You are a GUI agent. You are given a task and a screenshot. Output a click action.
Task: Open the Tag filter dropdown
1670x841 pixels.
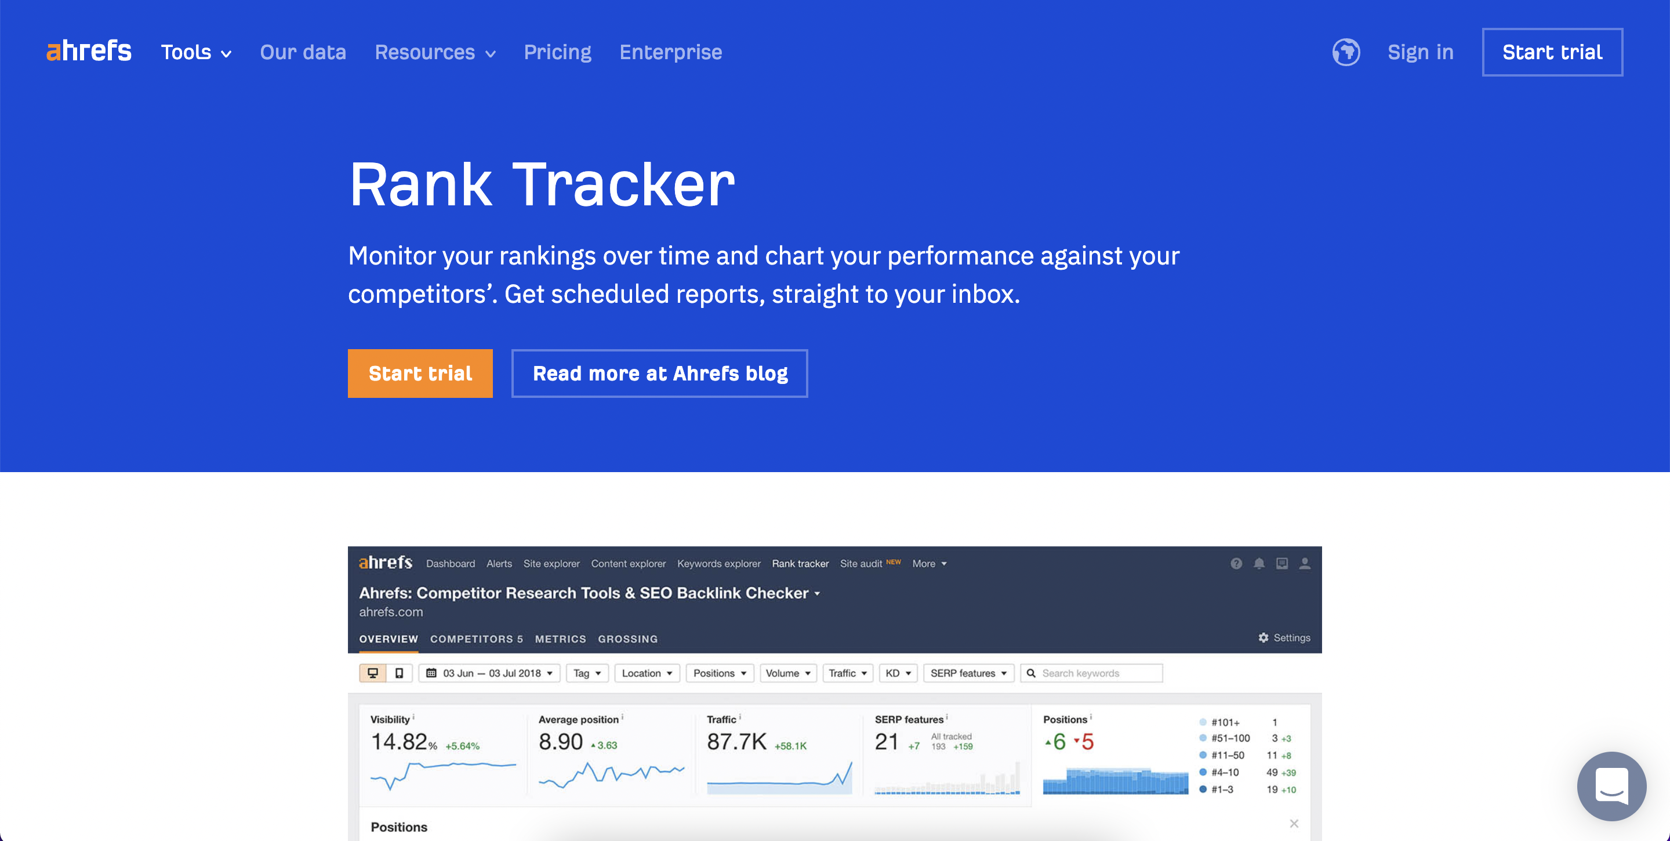coord(587,673)
